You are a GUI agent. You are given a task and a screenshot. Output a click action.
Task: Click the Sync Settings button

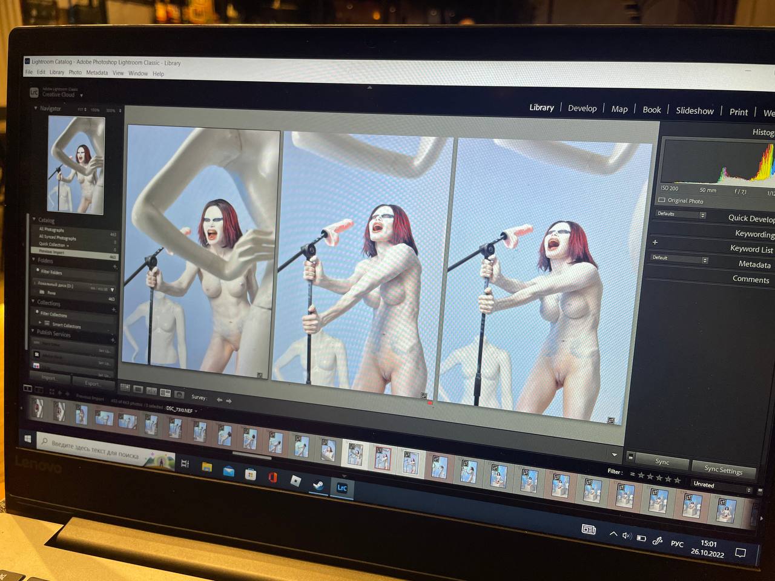tap(723, 470)
